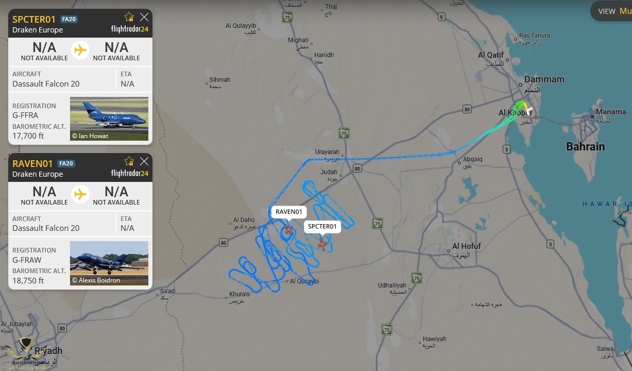Click the Dammam city label on map
The width and height of the screenshot is (632, 371).
point(544,79)
